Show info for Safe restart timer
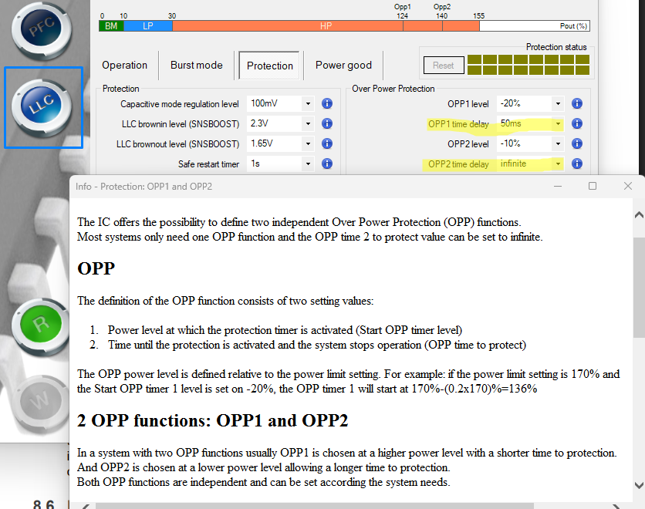The width and height of the screenshot is (645, 509). tap(327, 163)
